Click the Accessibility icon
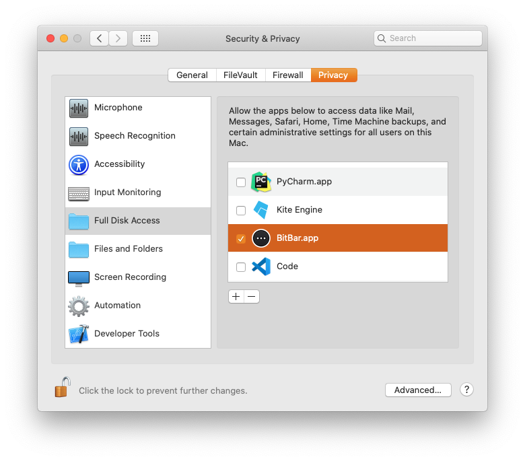The width and height of the screenshot is (525, 461). 79,165
